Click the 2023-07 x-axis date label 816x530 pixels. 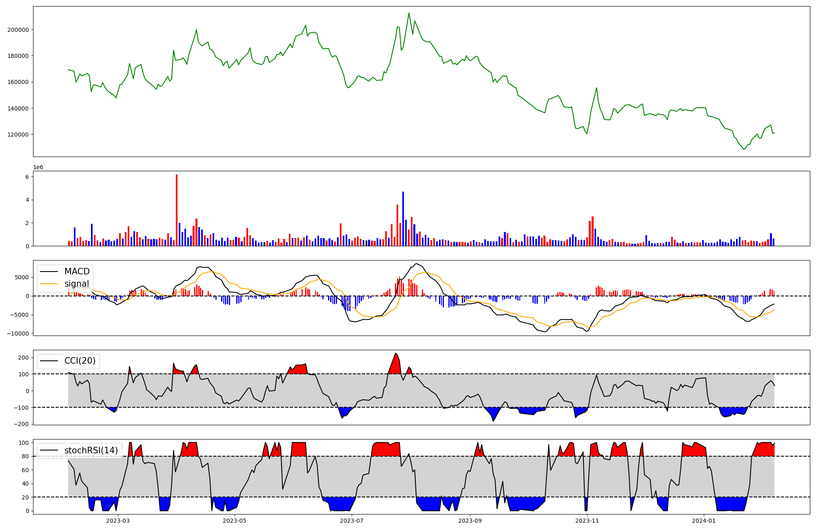tap(352, 521)
